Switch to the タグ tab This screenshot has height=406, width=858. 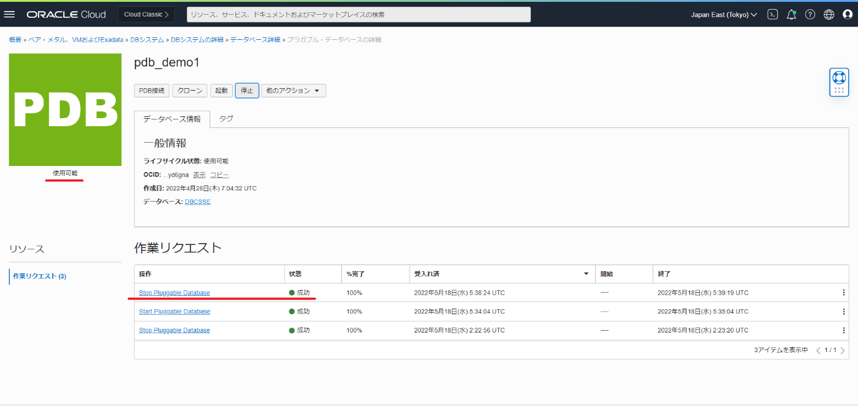[x=226, y=119]
